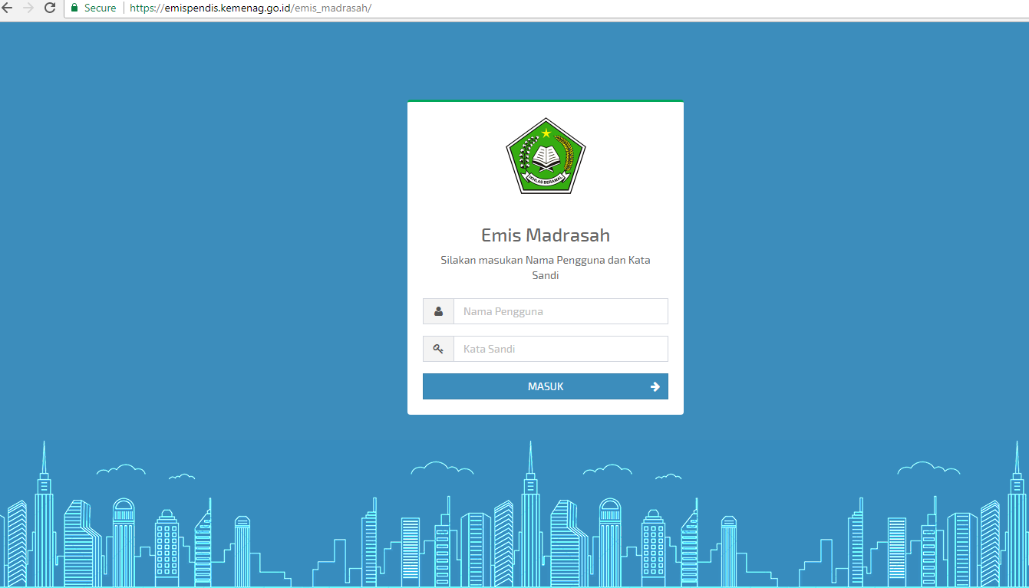Viewport: 1029px width, 588px height.
Task: Click the Secure label in address bar
Action: pos(101,8)
